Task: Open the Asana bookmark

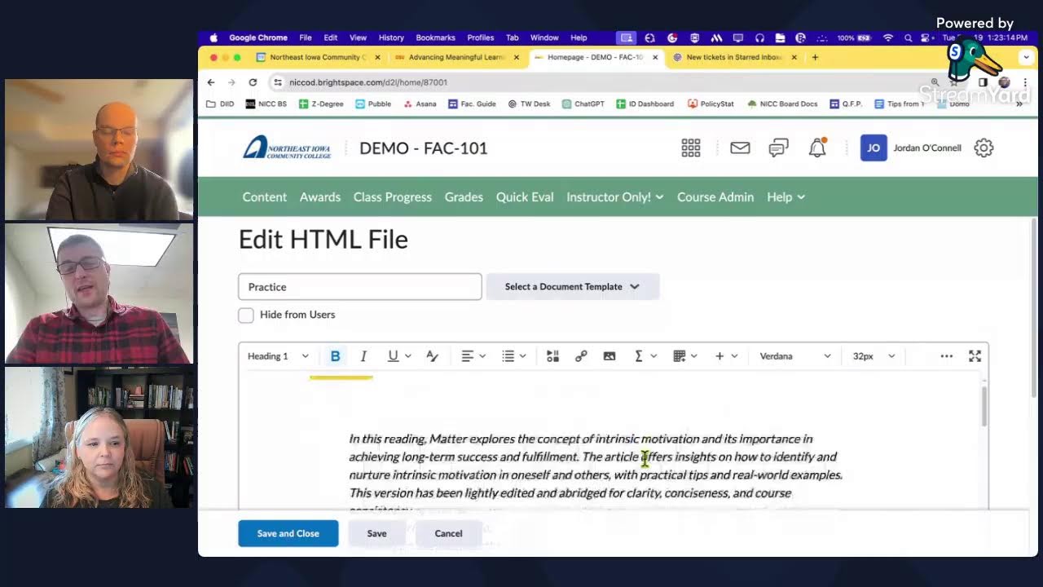Action: 420,104
